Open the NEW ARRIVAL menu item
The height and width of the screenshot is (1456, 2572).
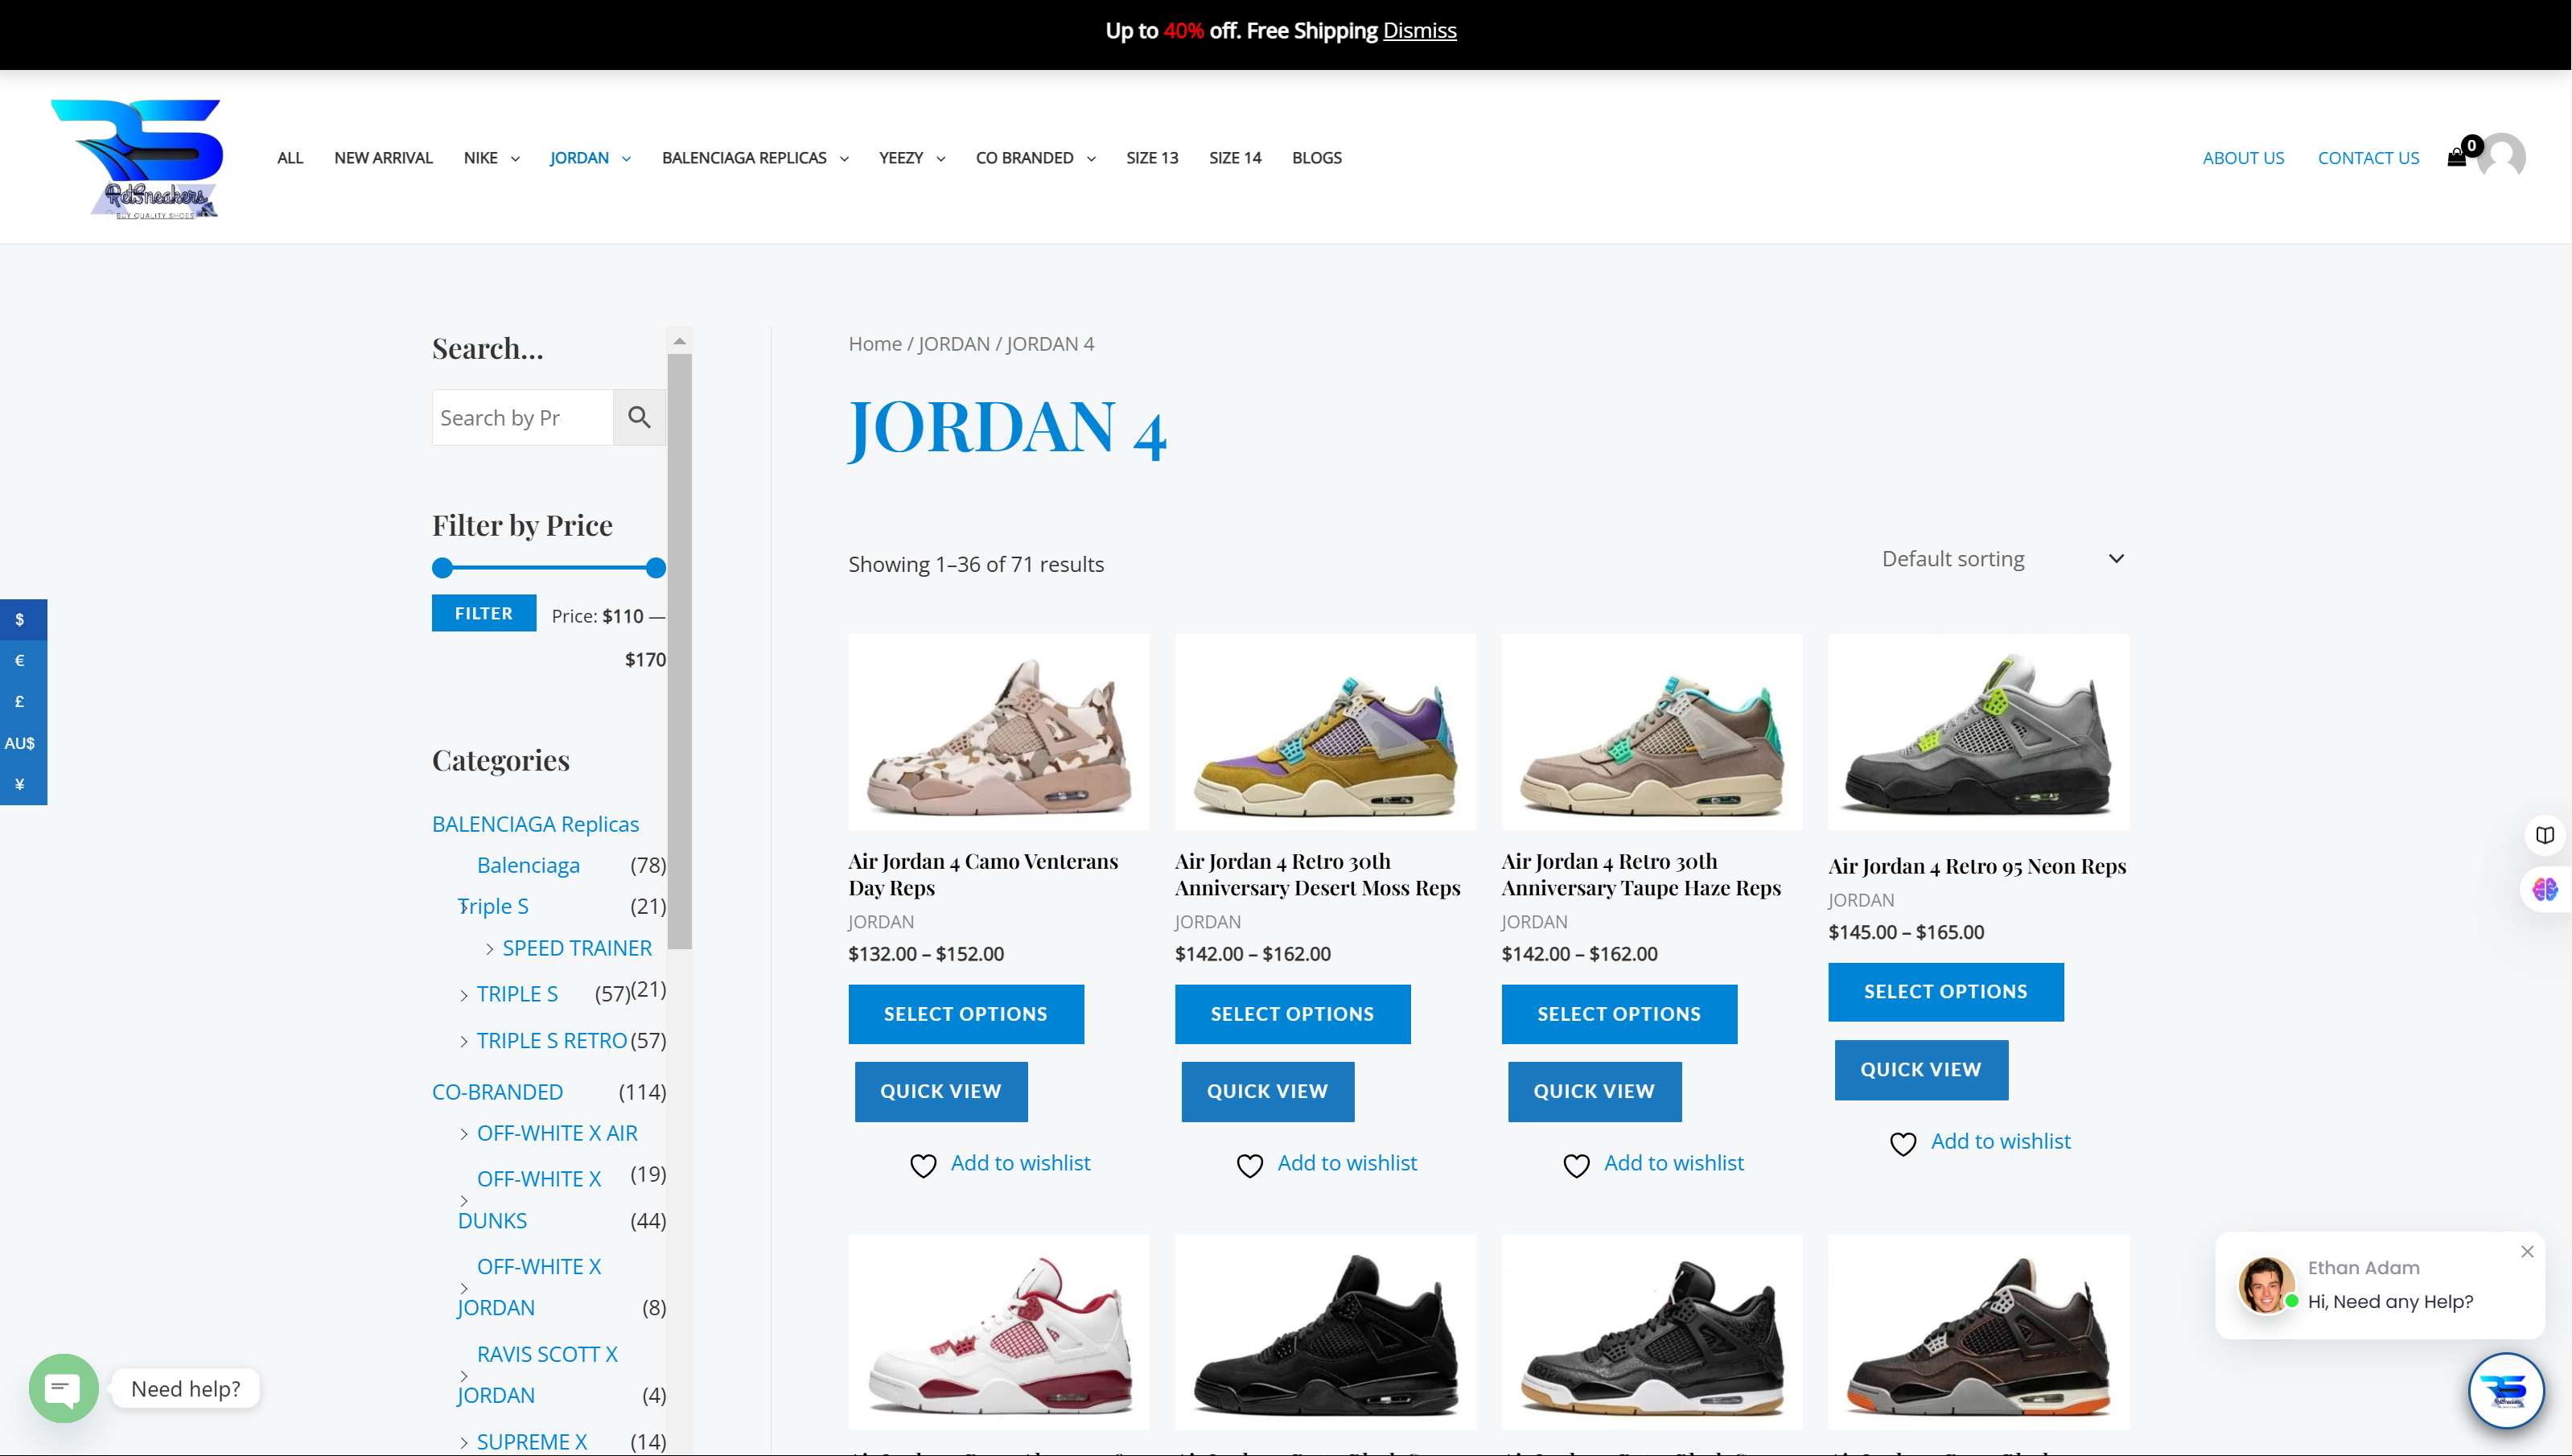(383, 158)
